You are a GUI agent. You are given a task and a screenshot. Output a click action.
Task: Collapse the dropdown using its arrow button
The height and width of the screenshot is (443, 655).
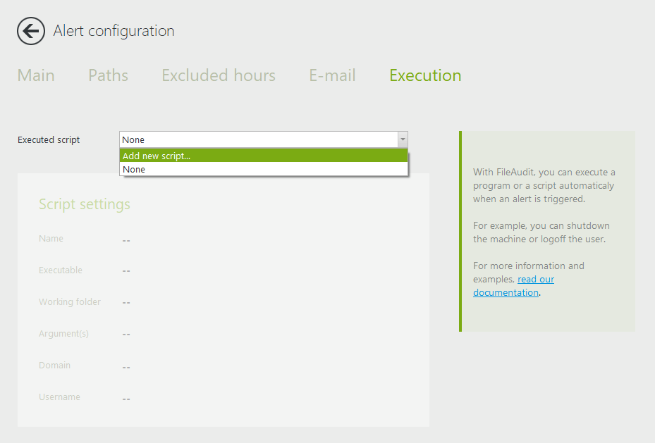tap(402, 139)
